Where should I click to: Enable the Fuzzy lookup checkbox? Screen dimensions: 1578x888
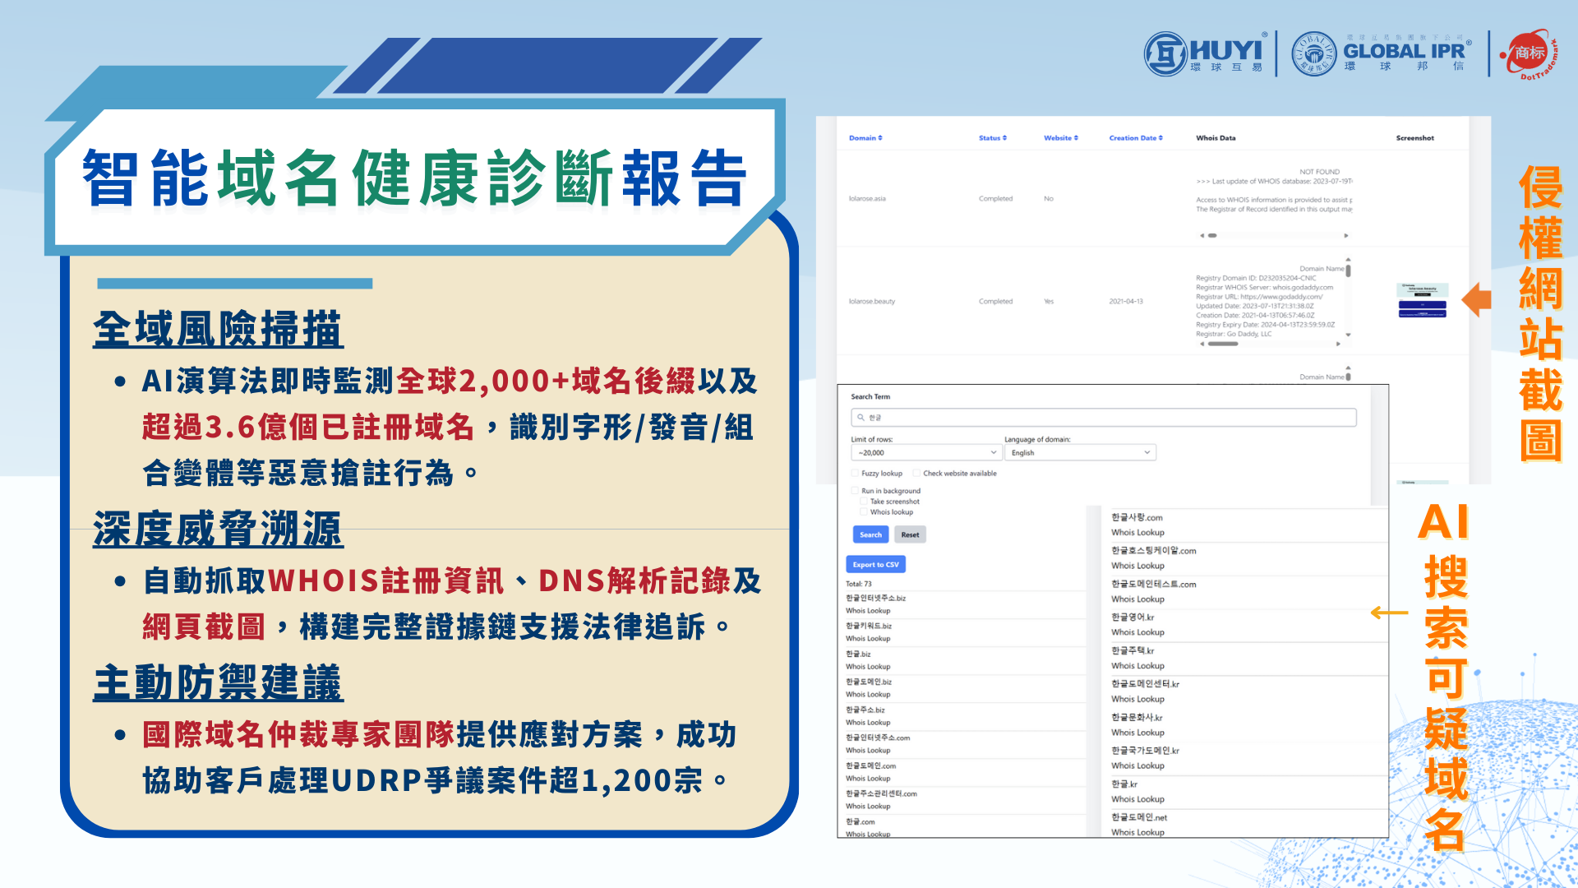[x=855, y=474]
